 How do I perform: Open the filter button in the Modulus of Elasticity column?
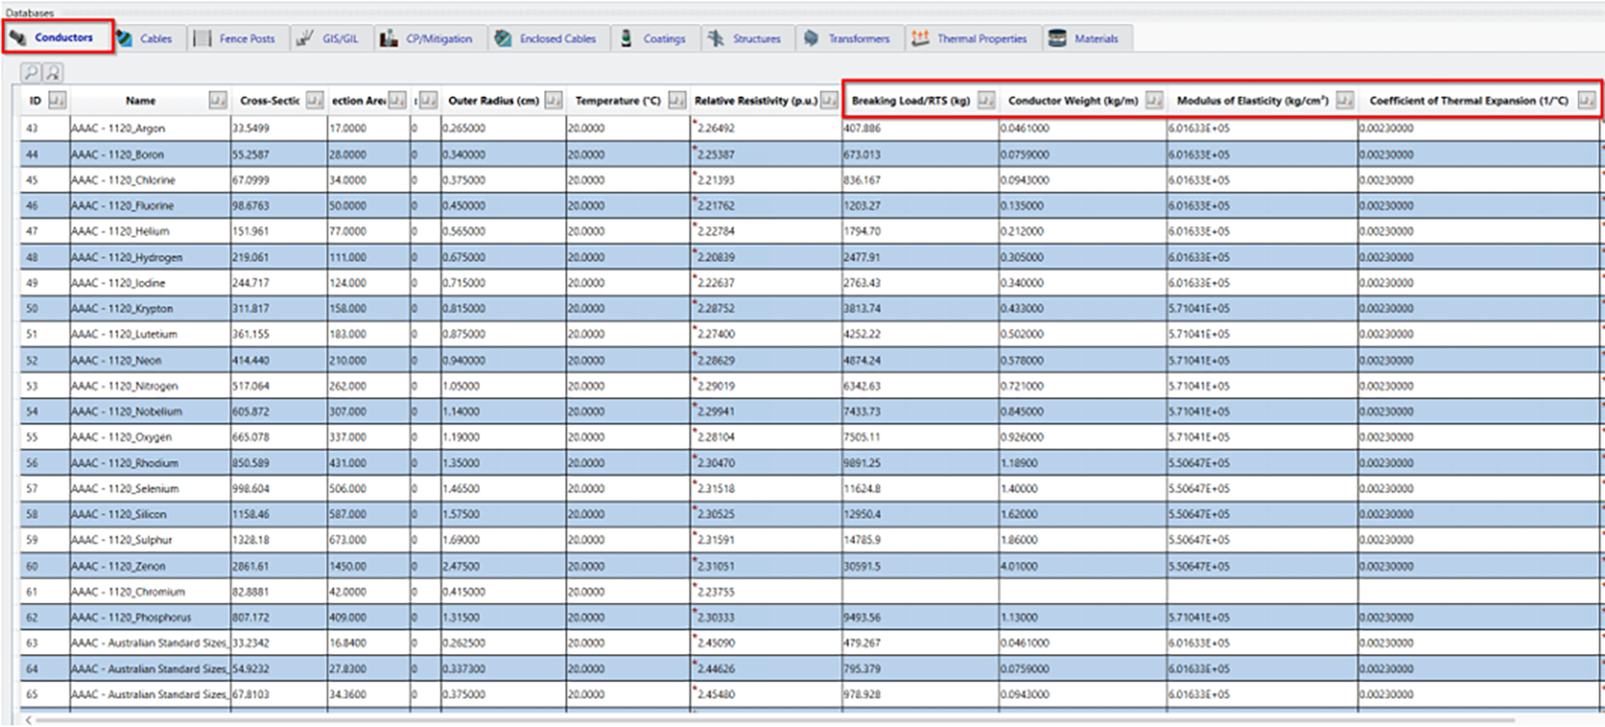[1345, 100]
